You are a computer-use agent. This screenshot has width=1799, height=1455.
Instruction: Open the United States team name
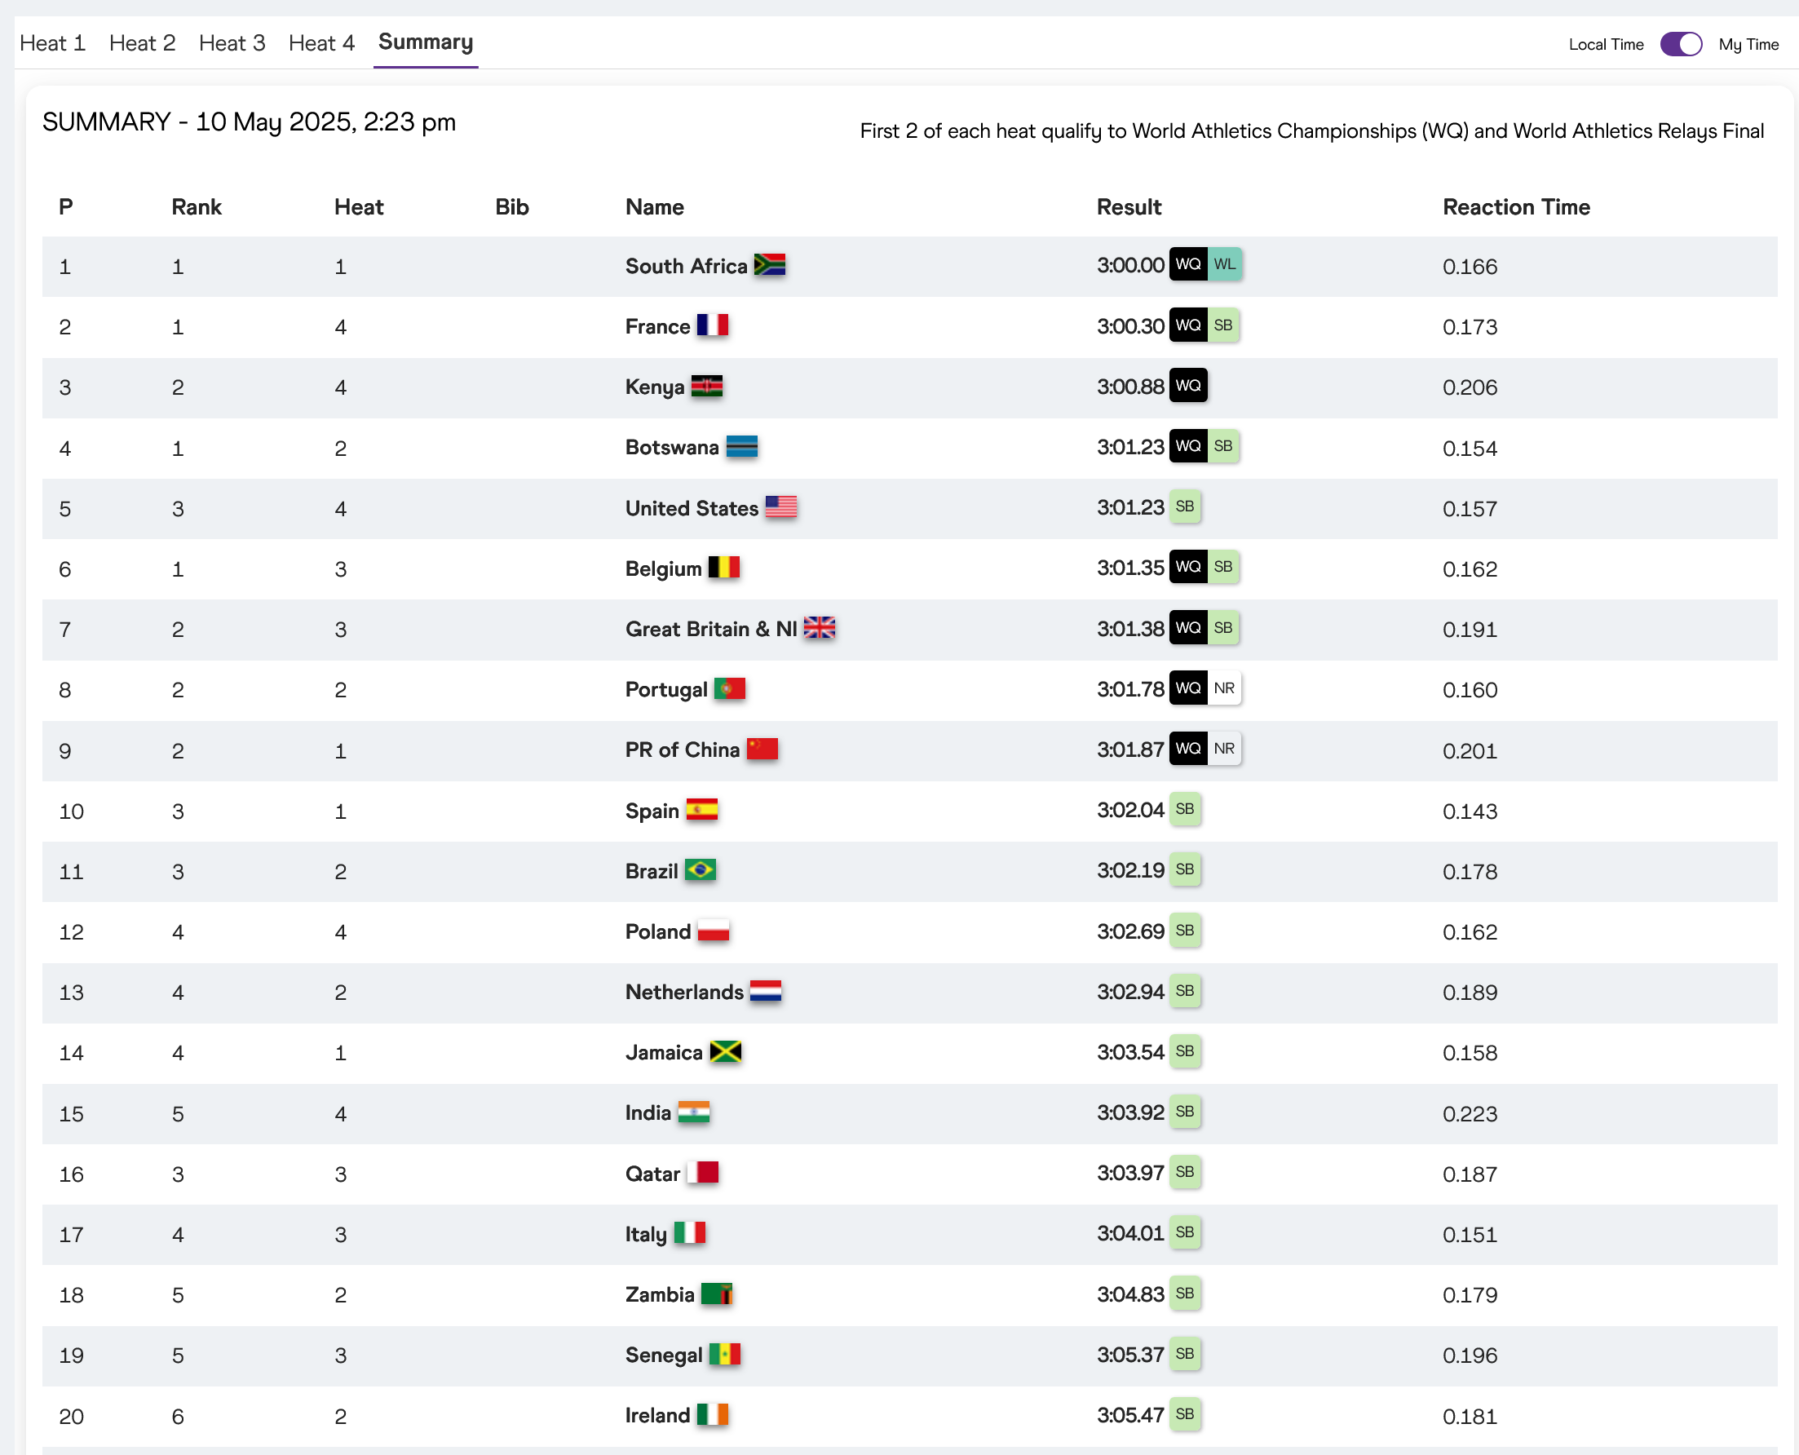pos(692,508)
